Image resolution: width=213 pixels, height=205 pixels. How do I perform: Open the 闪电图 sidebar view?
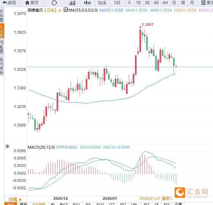[2, 47]
